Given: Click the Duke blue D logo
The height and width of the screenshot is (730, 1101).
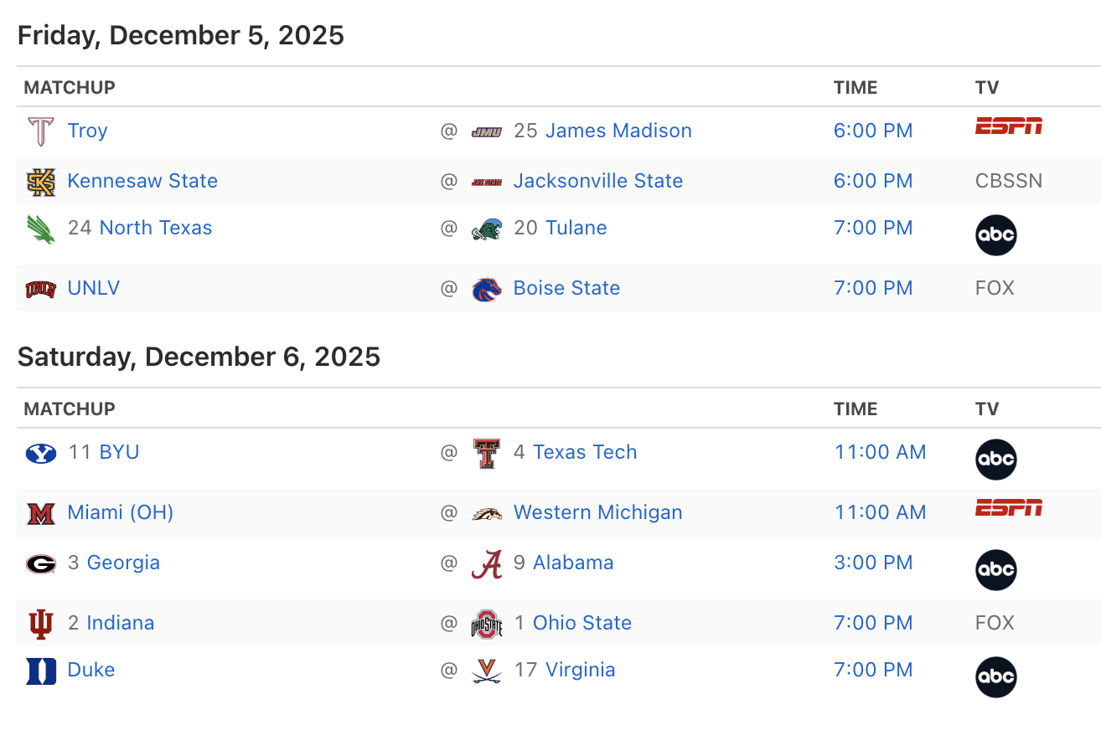Looking at the screenshot, I should tap(40, 671).
